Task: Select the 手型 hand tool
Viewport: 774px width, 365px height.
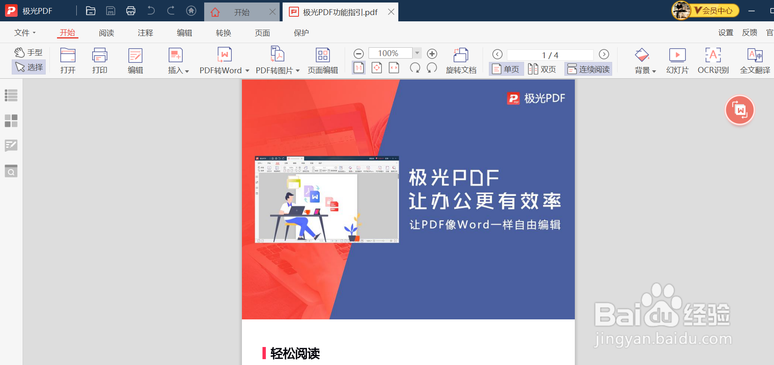Action: [29, 52]
